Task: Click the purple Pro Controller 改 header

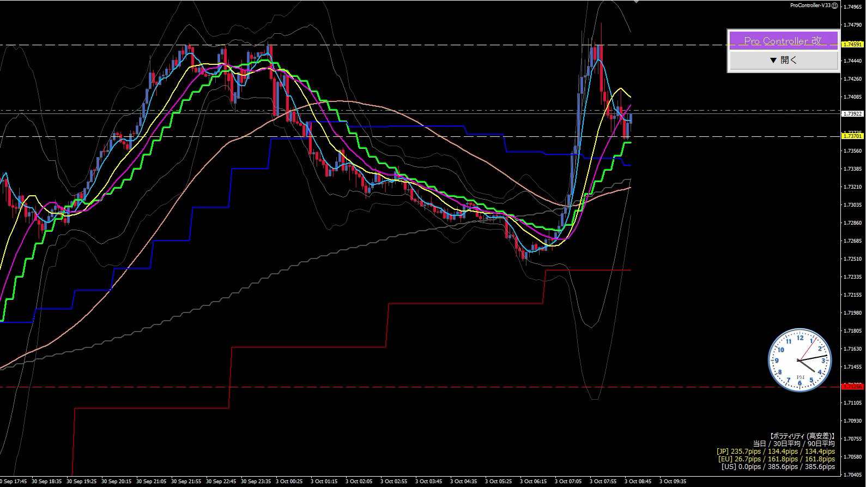Action: (x=783, y=41)
